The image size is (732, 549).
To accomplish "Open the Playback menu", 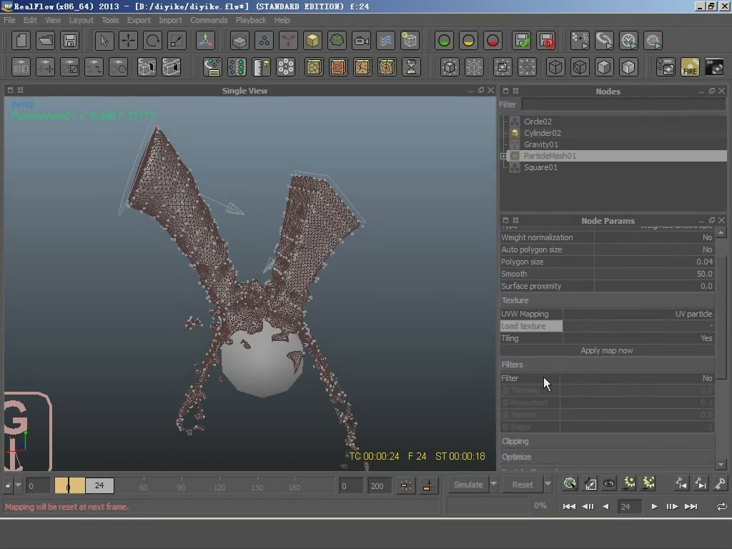I will pos(251,20).
